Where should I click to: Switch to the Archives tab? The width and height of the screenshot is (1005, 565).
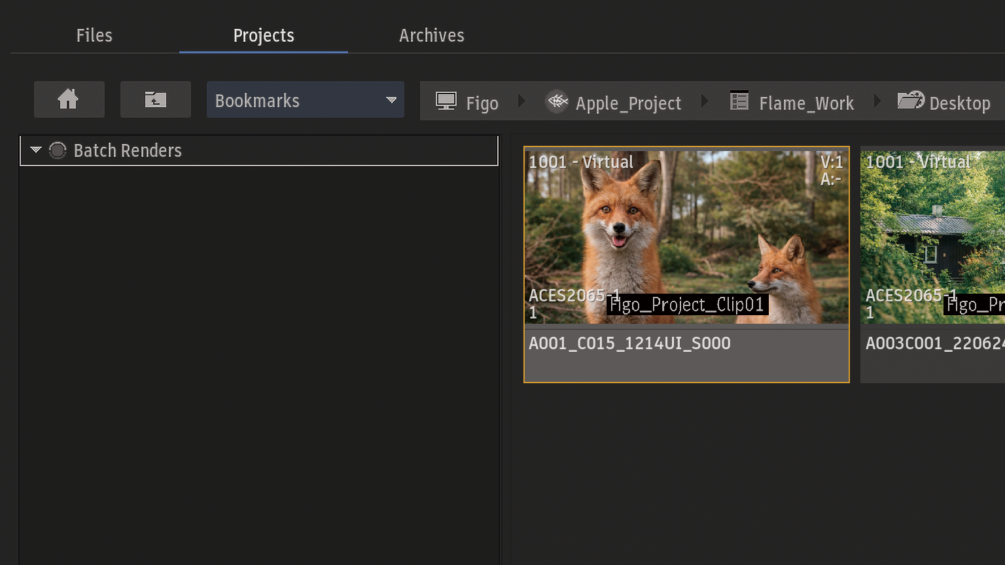coord(431,35)
